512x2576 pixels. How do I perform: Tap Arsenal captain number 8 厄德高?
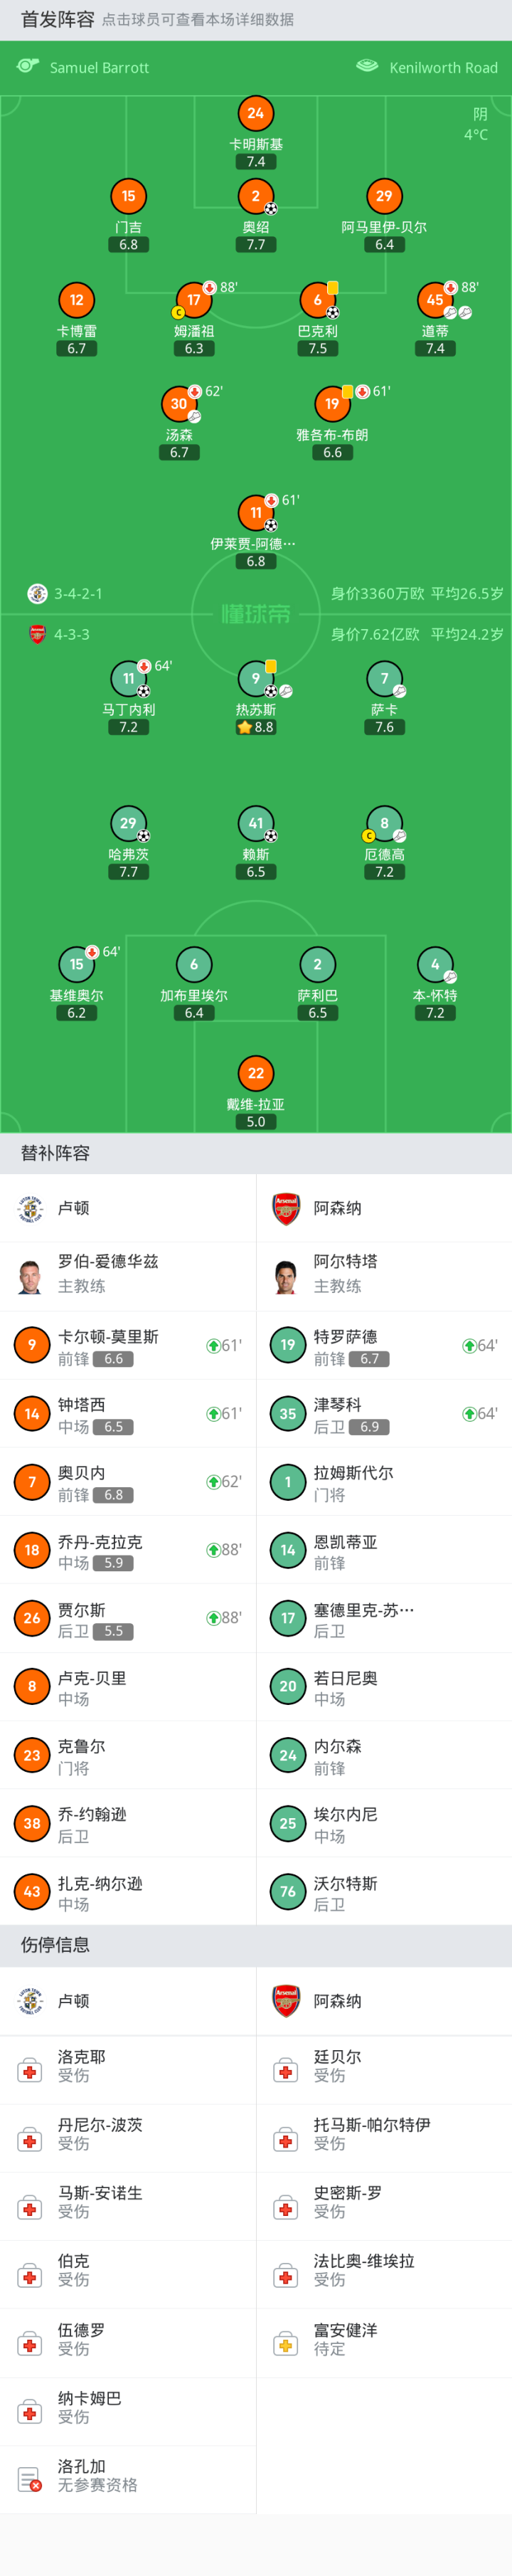pos(384,824)
